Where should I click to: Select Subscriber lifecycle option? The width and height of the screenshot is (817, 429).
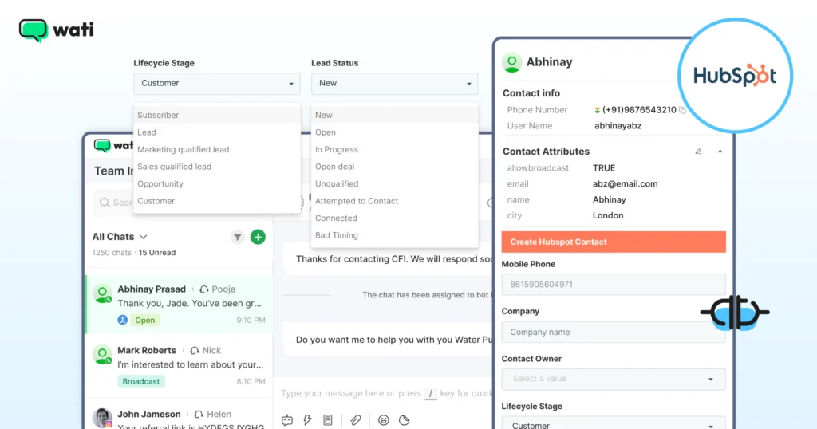click(217, 115)
